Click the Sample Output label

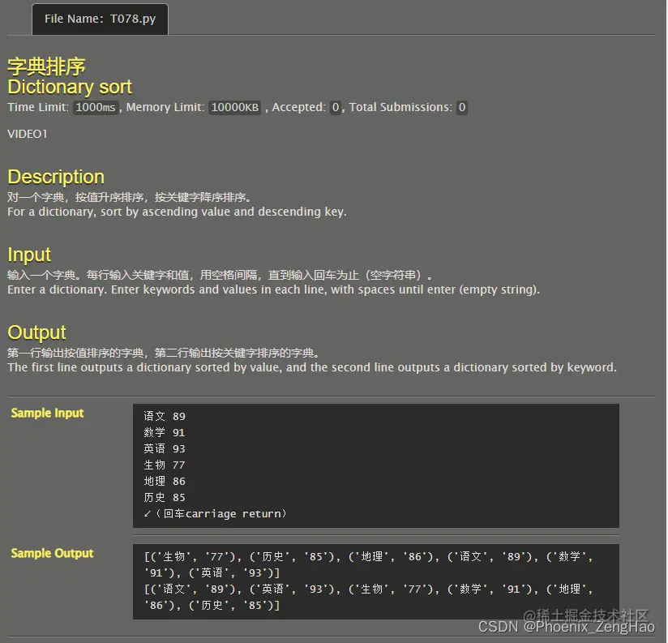point(52,554)
